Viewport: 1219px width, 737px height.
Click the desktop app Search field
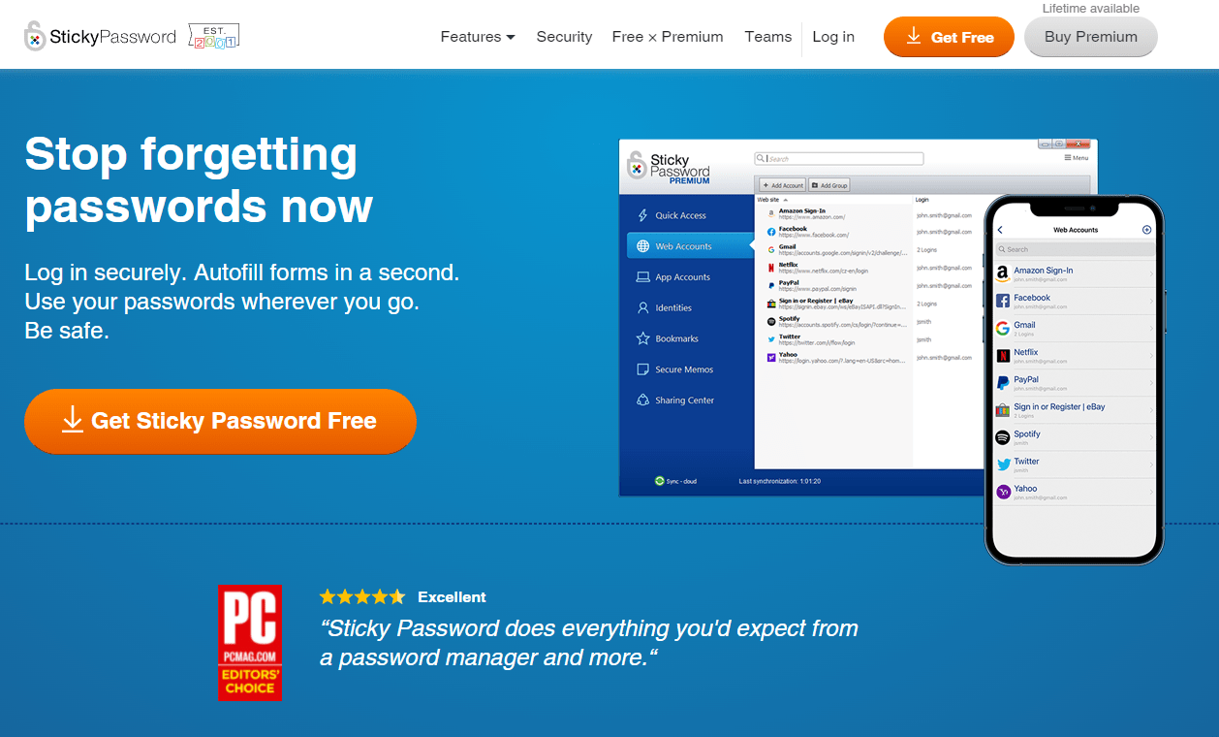(839, 158)
